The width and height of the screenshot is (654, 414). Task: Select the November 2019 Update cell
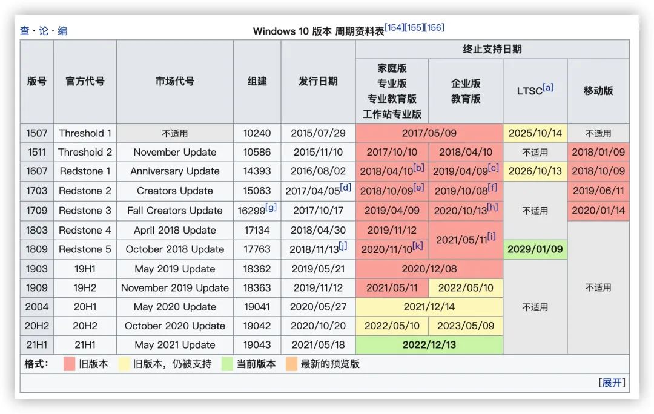point(175,287)
